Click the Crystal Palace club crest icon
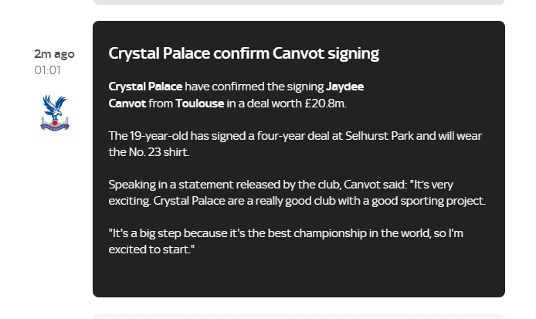 55,113
